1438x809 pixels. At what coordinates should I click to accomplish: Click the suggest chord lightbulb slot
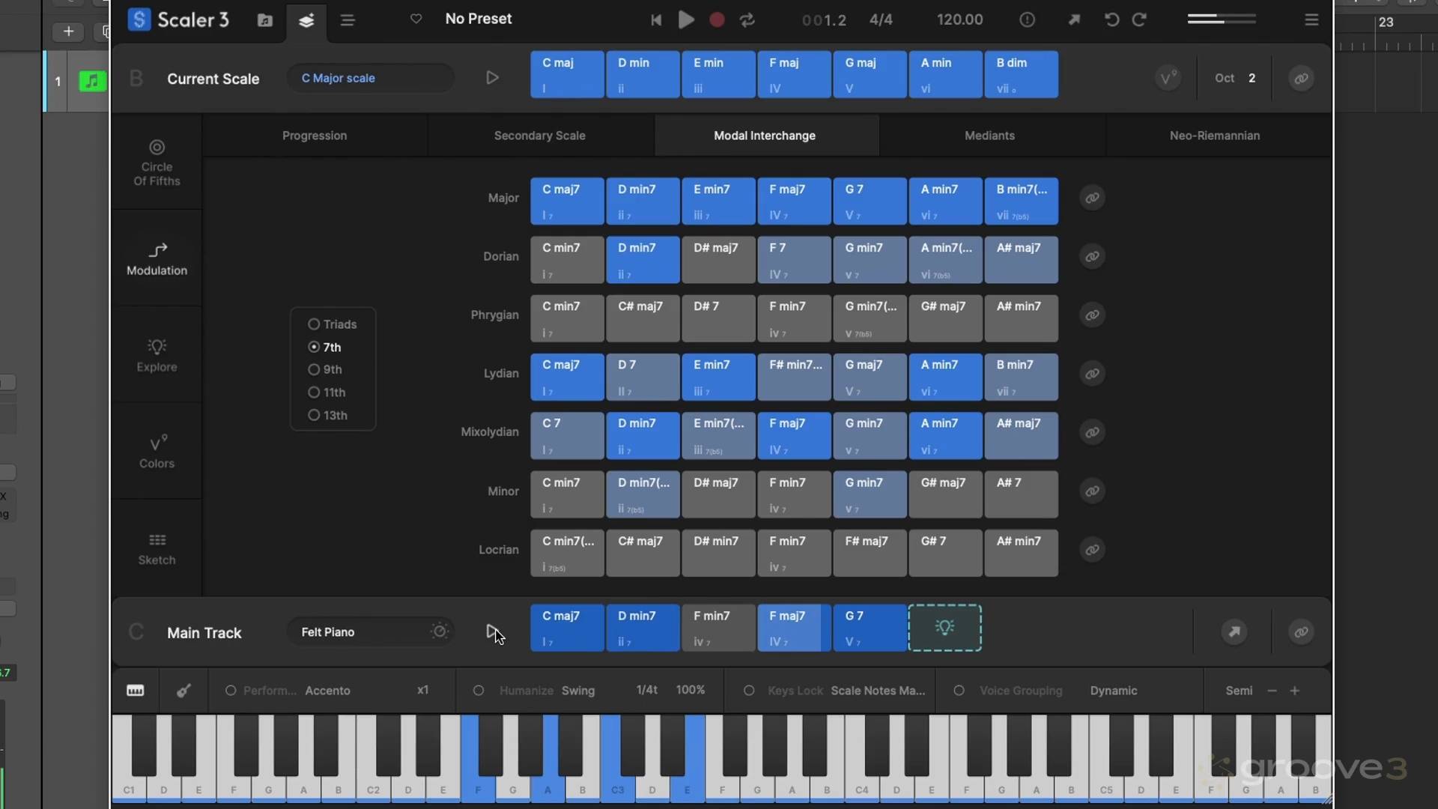coord(944,628)
